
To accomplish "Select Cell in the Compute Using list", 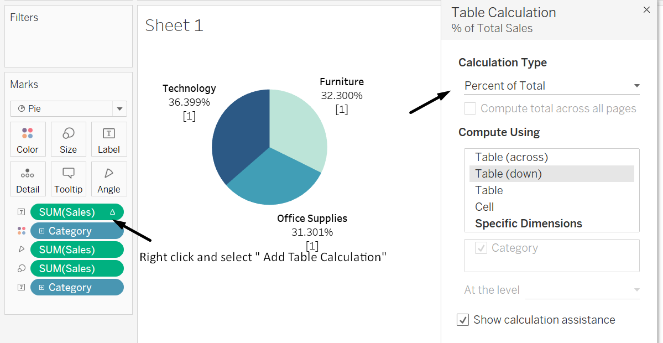I will click(484, 207).
